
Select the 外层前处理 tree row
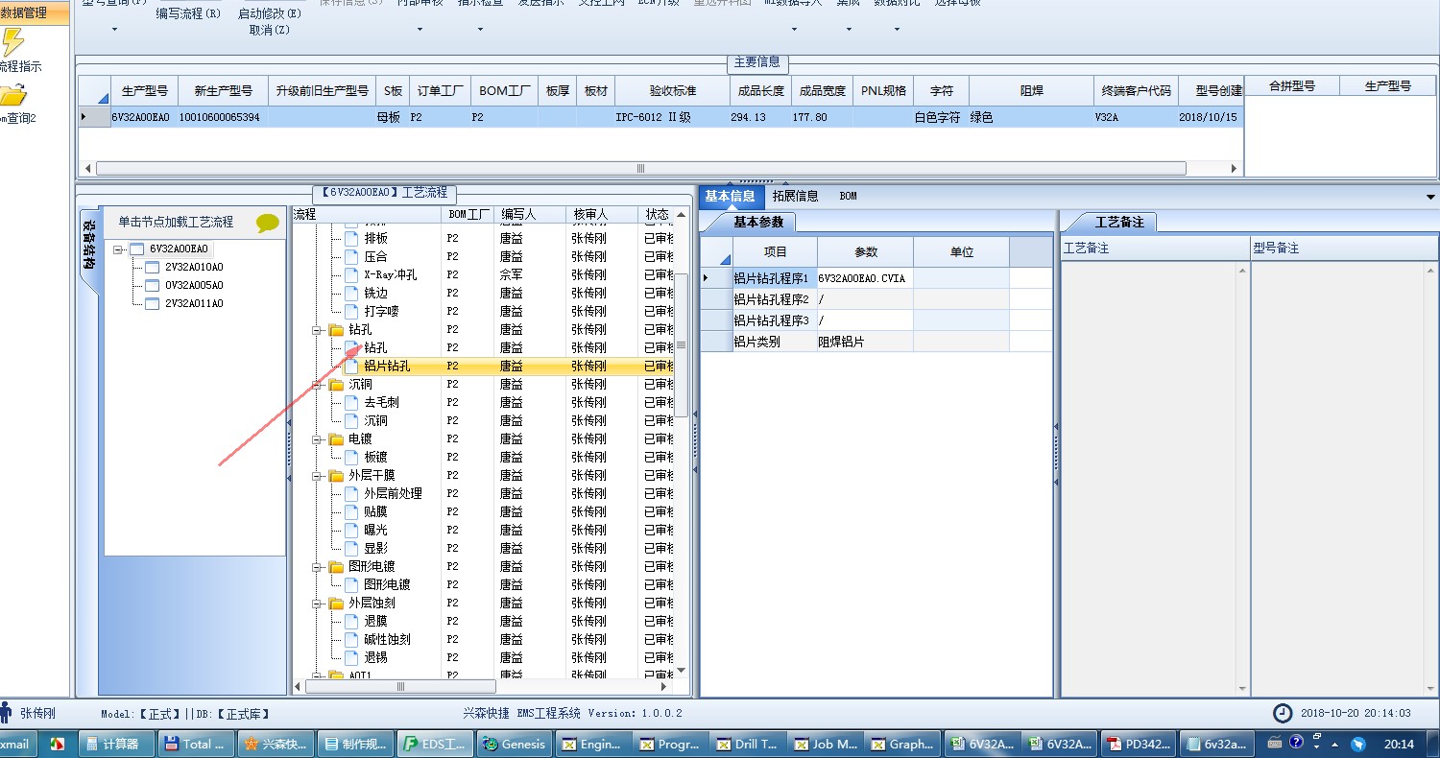tap(394, 493)
